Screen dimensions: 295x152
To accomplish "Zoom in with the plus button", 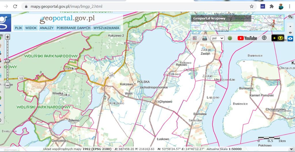I will 8,37.
